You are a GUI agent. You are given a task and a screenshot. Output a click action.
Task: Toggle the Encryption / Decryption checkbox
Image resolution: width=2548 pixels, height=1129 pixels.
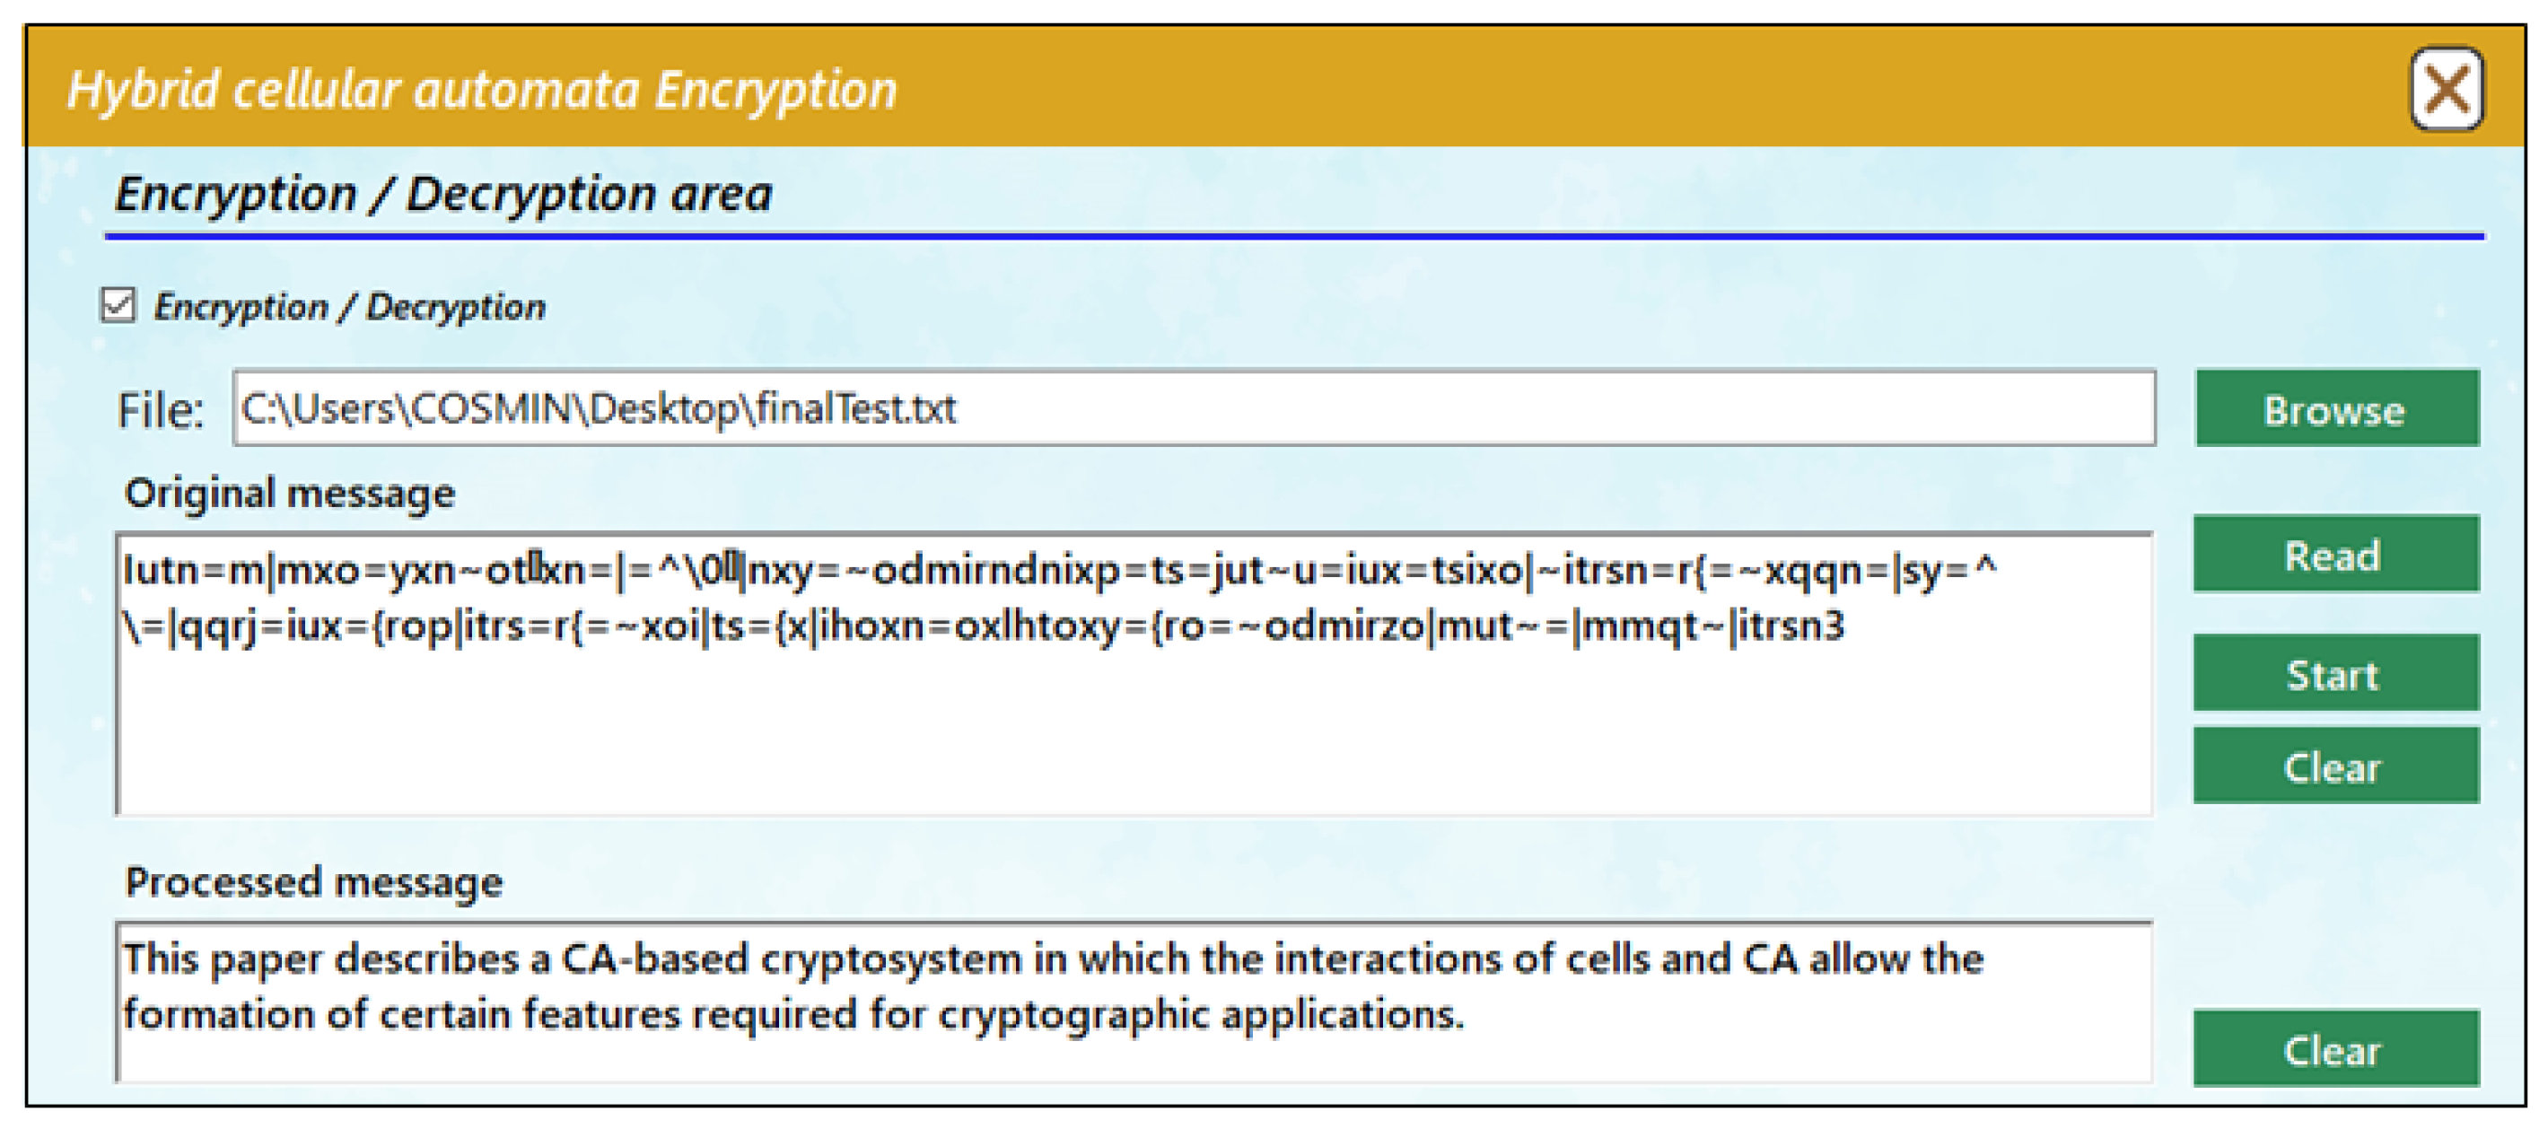coord(118,305)
